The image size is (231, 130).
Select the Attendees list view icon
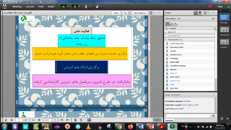[167, 24]
